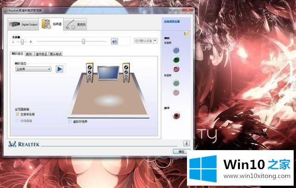Select the 喇叭组态 sub-tab
Viewport: 296px width, 188px height.
17,54
